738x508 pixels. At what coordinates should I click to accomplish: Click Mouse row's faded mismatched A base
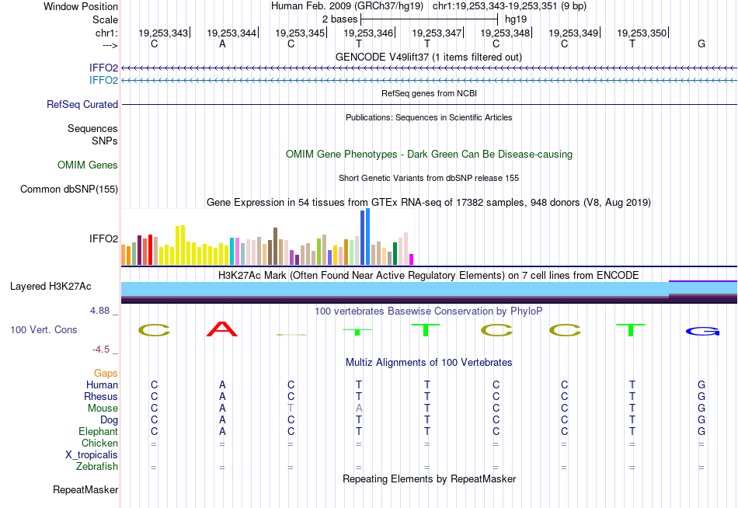359,409
